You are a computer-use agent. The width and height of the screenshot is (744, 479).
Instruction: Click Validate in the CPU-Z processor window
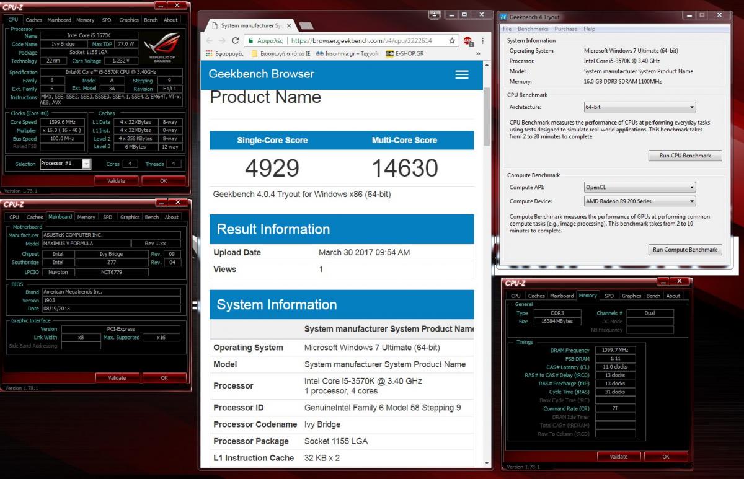116,181
